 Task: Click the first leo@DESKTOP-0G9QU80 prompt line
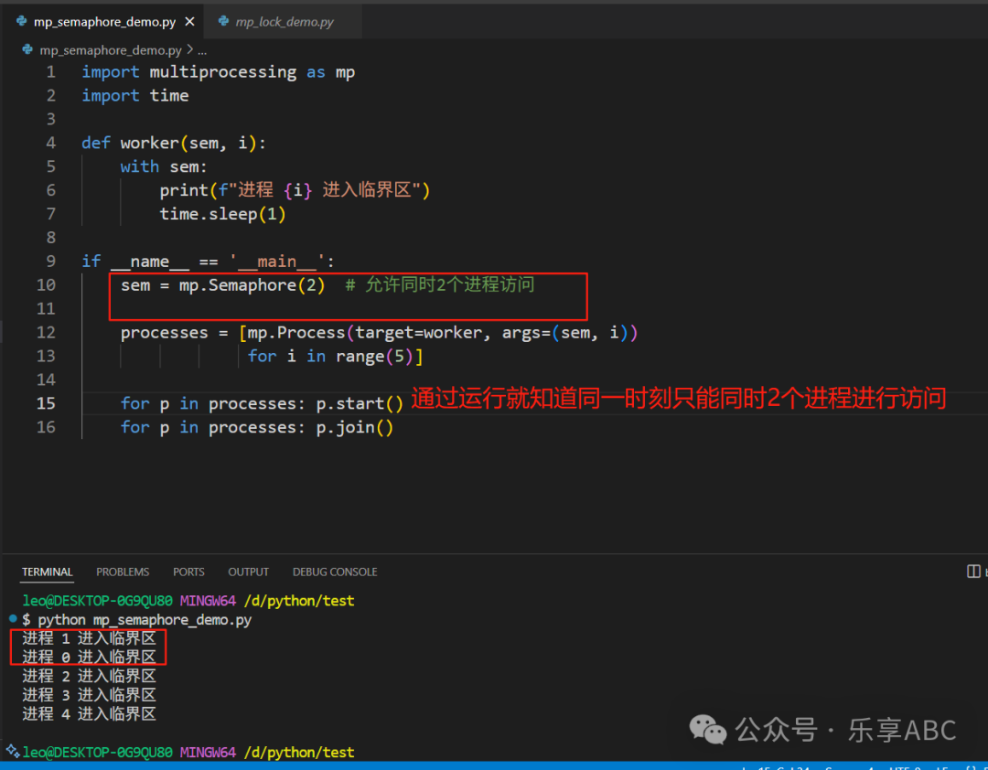[x=188, y=601]
